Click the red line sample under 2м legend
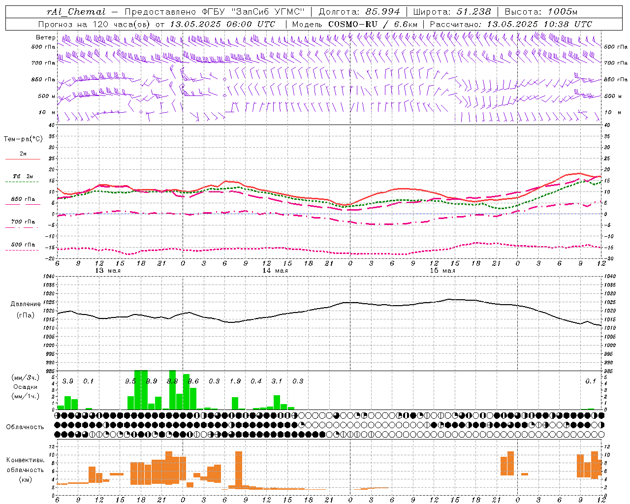The width and height of the screenshot is (630, 504). 23,159
